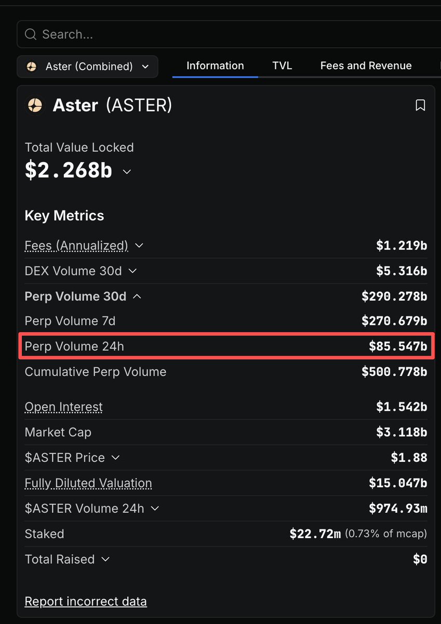
Task: Expand the $ASTER Price chevron
Action: tap(115, 458)
